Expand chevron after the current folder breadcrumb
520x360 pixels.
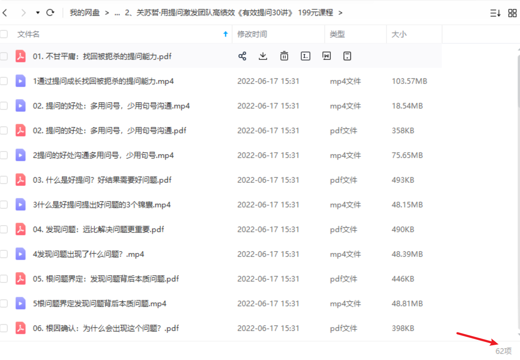[340, 13]
